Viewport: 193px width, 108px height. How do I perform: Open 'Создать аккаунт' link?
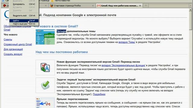[x=13, y=54]
